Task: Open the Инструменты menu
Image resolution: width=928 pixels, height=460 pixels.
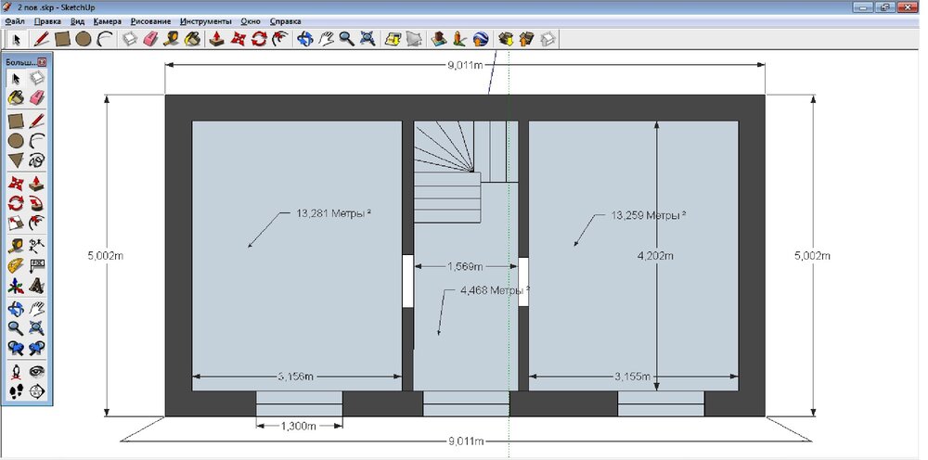Action: (x=206, y=19)
